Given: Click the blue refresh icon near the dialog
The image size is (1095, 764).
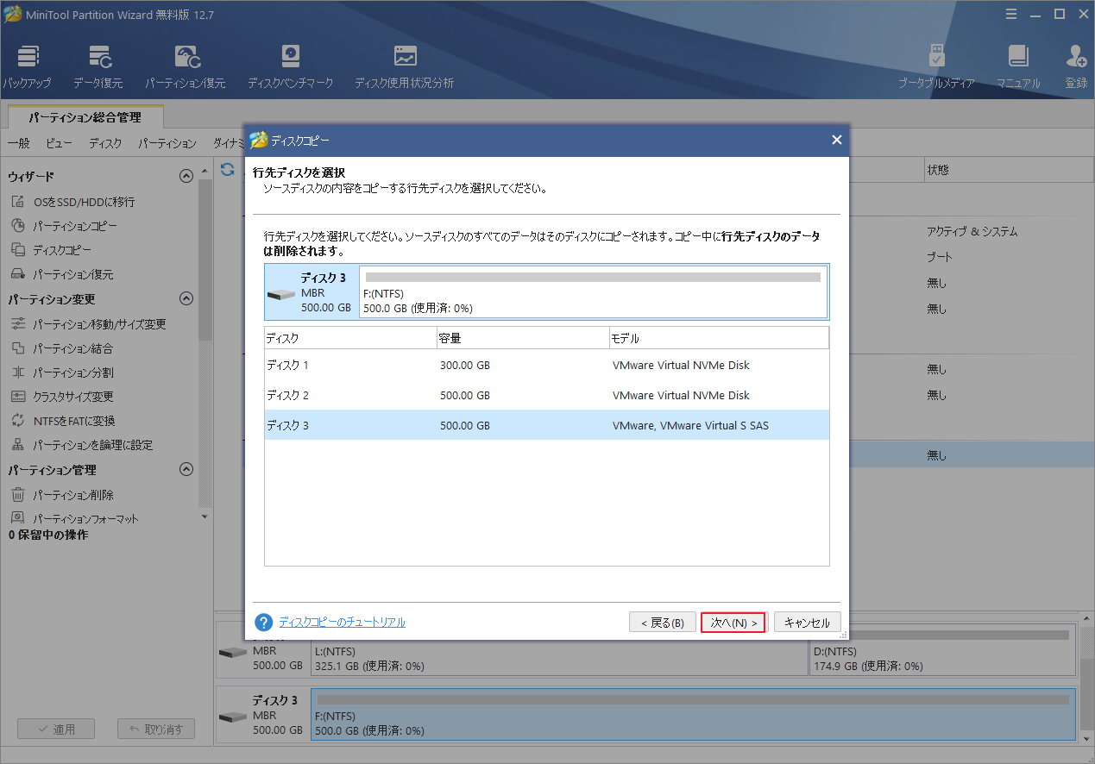Looking at the screenshot, I should 227,170.
